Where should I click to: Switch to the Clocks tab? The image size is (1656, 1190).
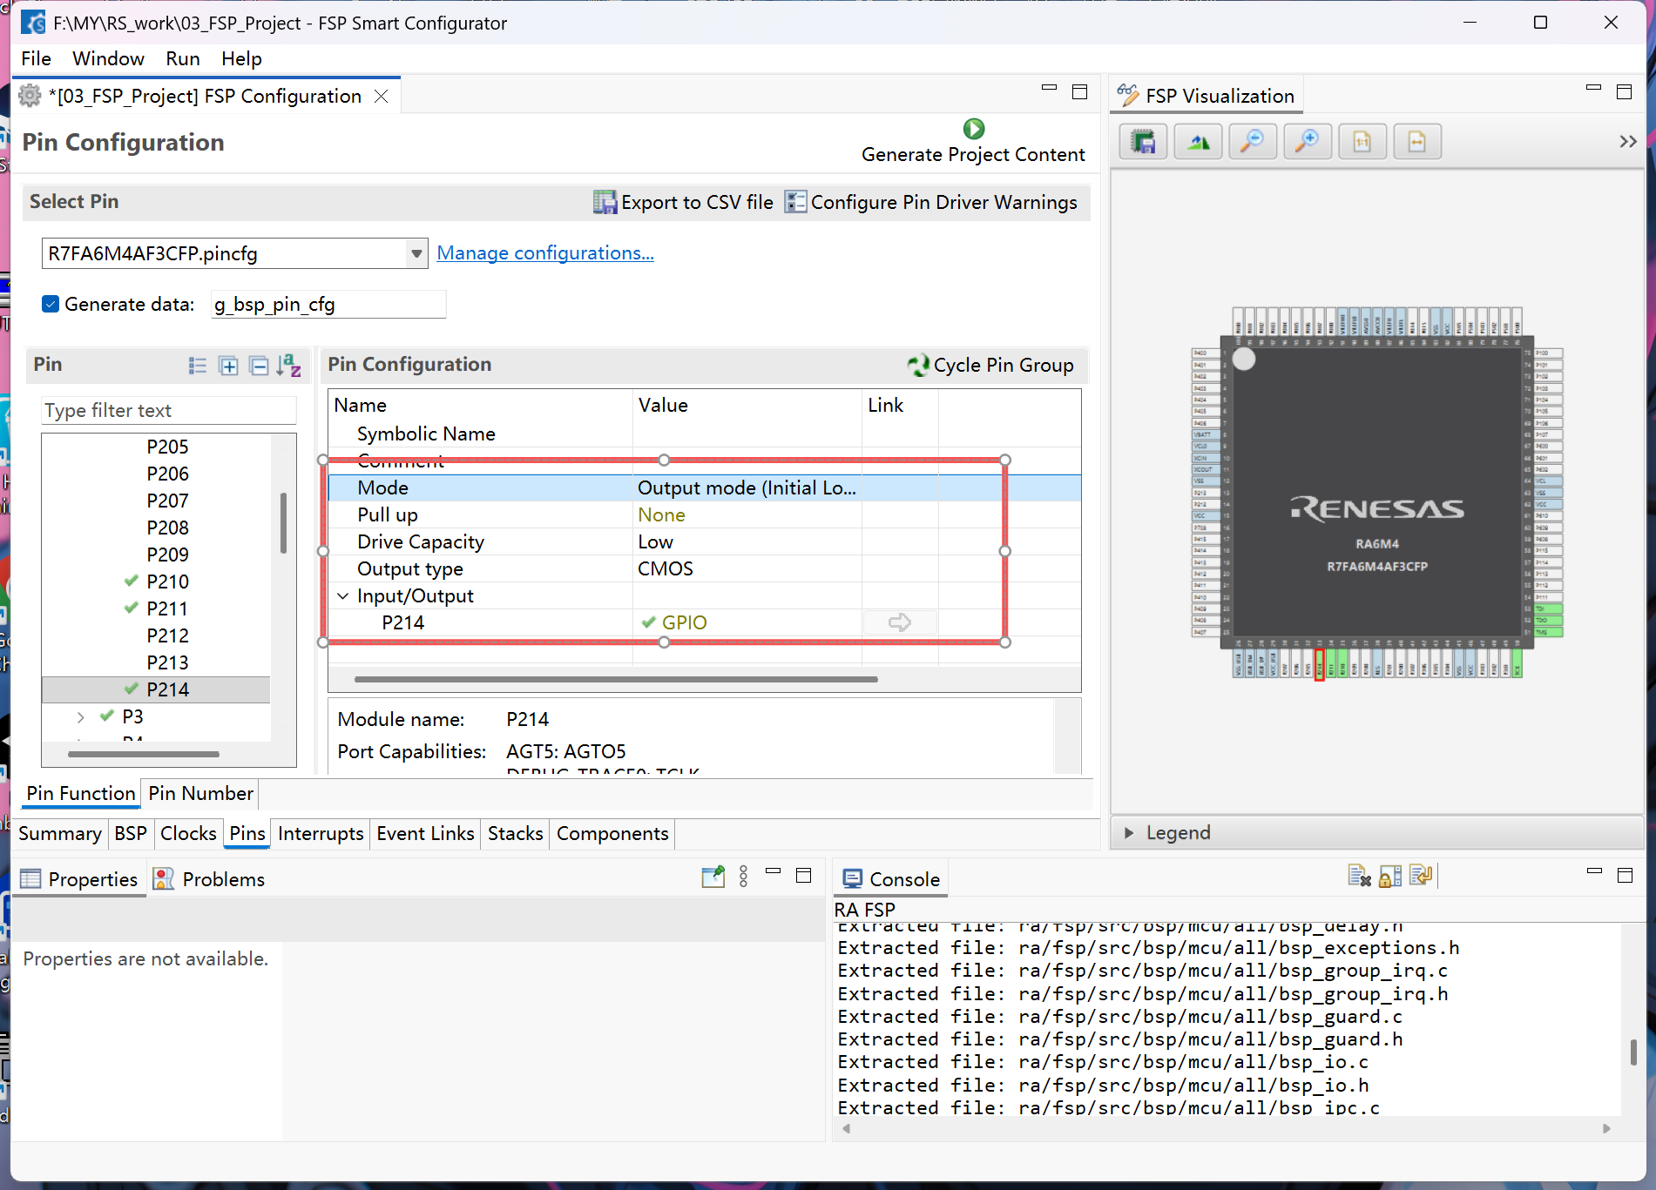point(188,834)
